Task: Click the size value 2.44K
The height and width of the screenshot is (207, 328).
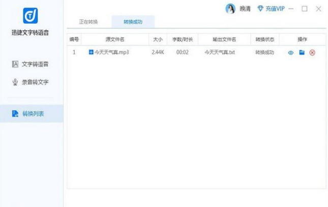Action: tap(158, 52)
